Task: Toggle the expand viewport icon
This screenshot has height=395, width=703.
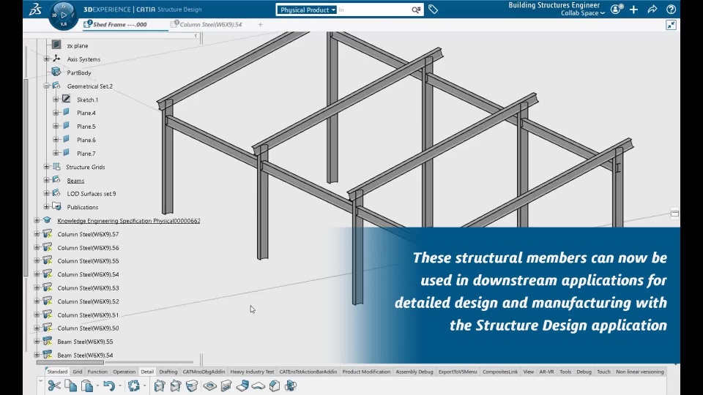Action: point(671,25)
